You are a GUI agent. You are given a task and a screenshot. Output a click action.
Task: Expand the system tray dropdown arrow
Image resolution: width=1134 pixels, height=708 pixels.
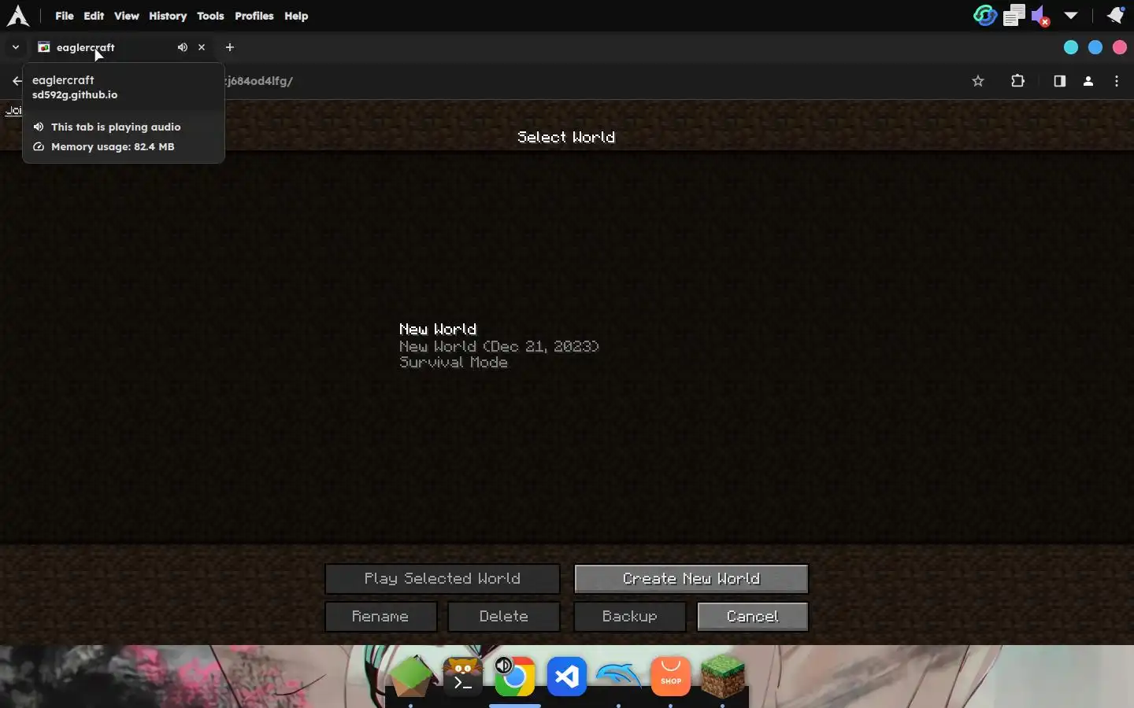1071,16
